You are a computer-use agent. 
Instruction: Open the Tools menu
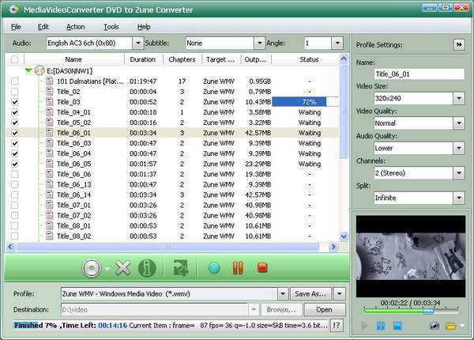click(111, 27)
